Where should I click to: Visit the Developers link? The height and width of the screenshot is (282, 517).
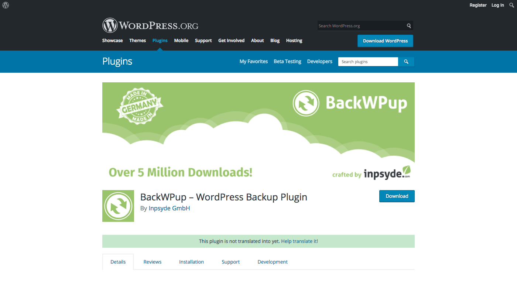[x=320, y=62]
